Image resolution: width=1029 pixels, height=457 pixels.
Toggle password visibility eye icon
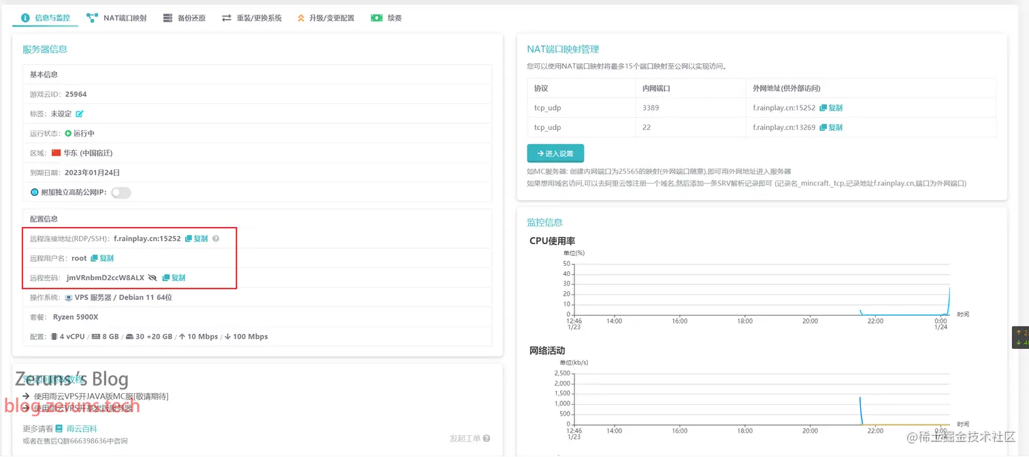coord(152,277)
